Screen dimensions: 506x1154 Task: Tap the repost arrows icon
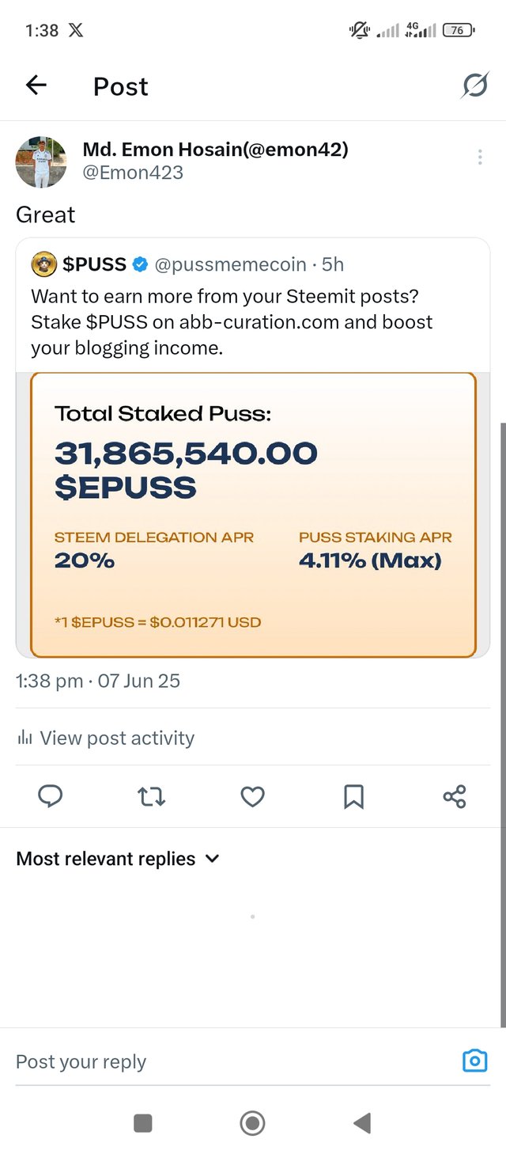pos(152,796)
